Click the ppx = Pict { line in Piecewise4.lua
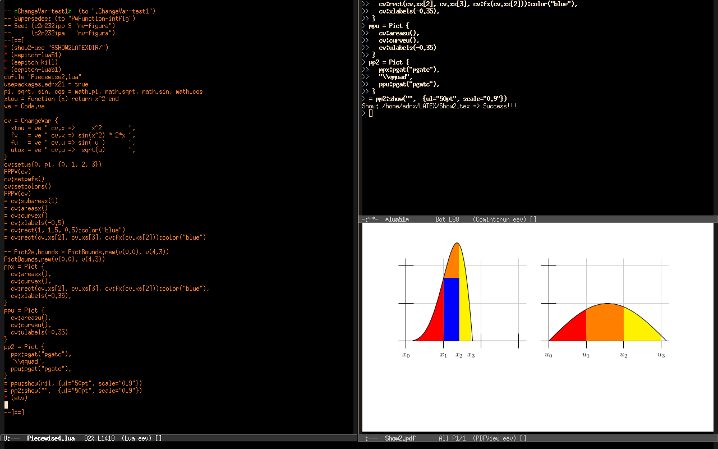This screenshot has height=449, width=718. (x=26, y=267)
